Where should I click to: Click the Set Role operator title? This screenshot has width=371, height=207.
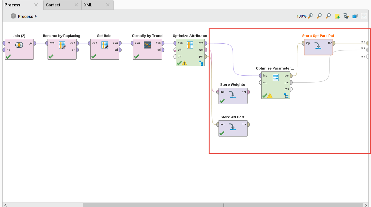(x=104, y=36)
